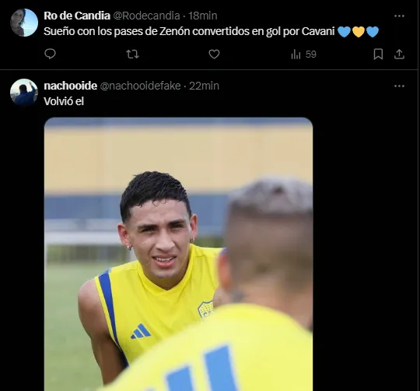Visit Ro de Candia display name

click(77, 16)
